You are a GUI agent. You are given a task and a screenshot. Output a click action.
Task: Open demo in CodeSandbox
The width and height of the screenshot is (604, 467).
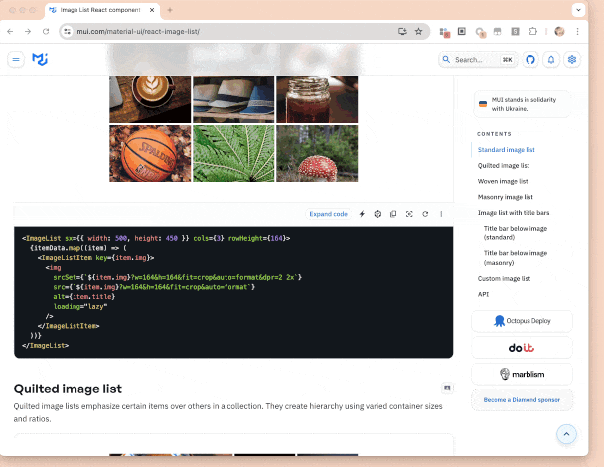tap(377, 214)
